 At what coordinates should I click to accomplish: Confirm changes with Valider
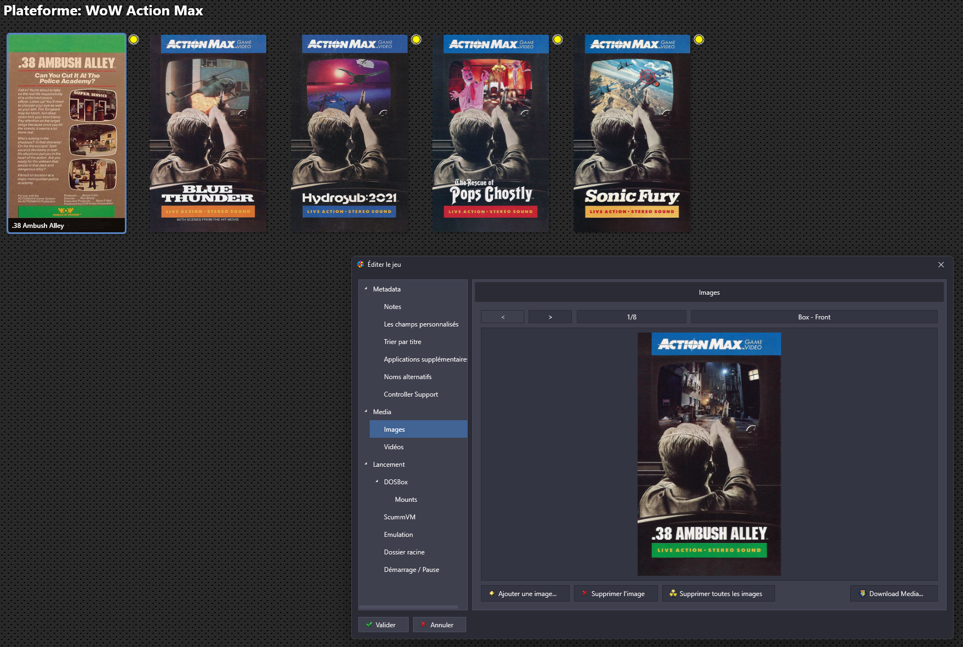(x=383, y=625)
